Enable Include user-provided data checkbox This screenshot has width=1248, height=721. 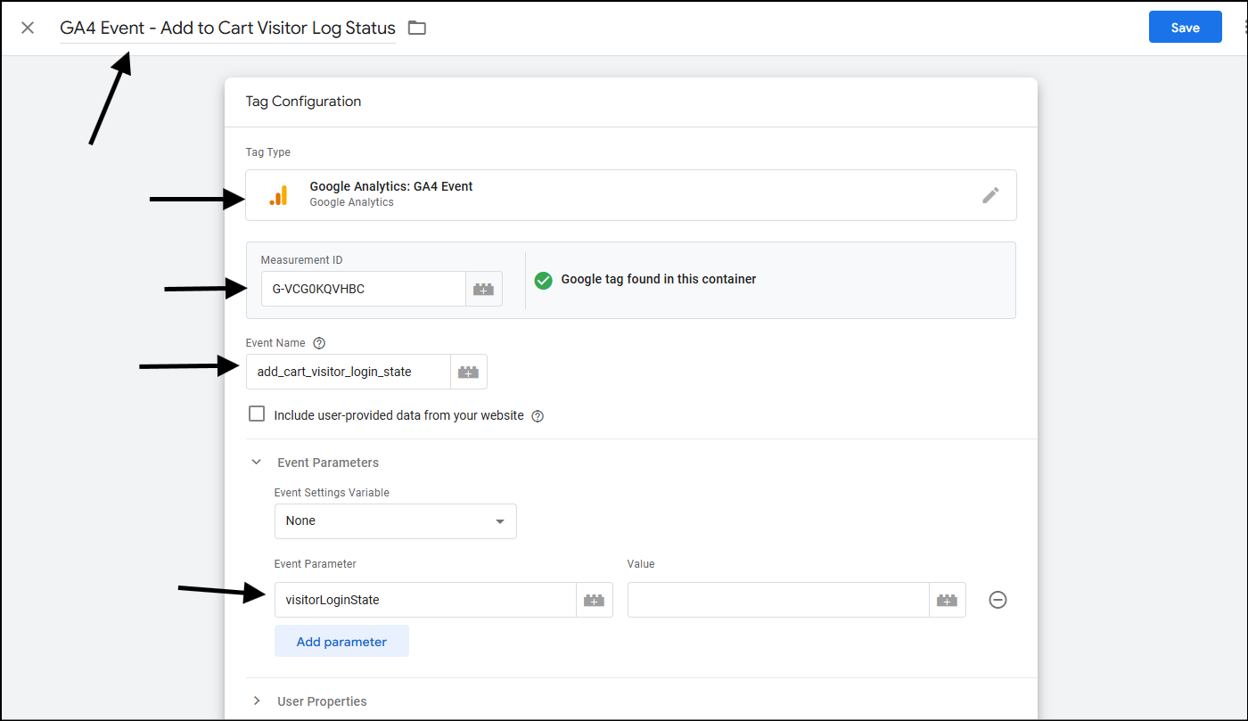257,414
